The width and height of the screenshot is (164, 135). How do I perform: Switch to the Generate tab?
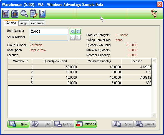coord(37,23)
